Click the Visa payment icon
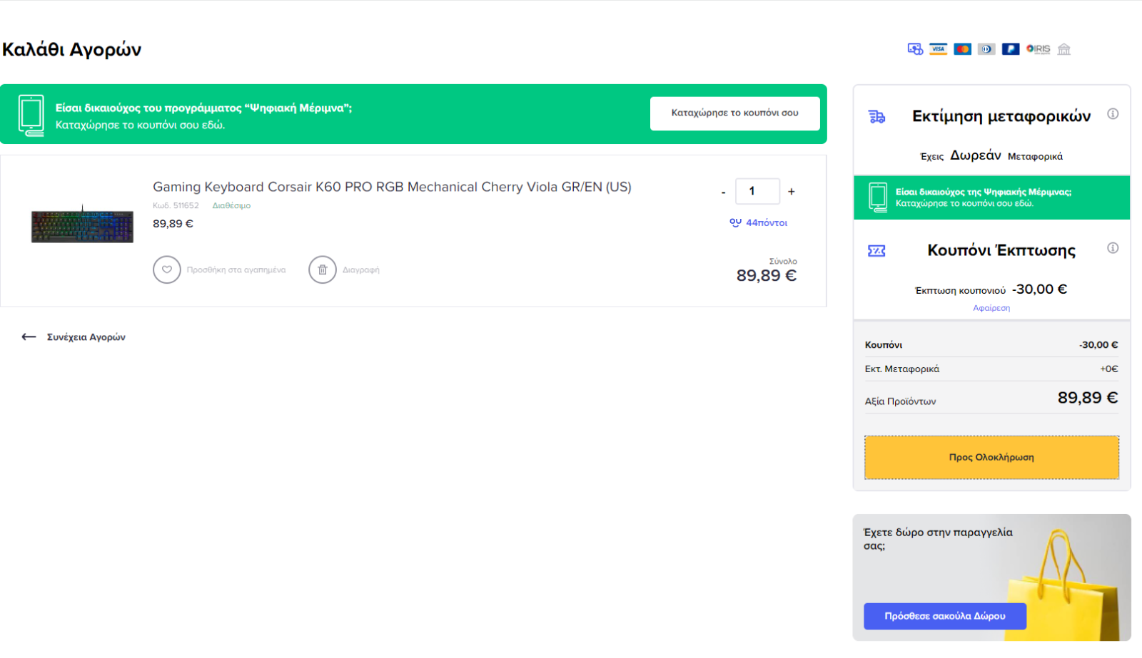This screenshot has height=658, width=1142. 938,49
